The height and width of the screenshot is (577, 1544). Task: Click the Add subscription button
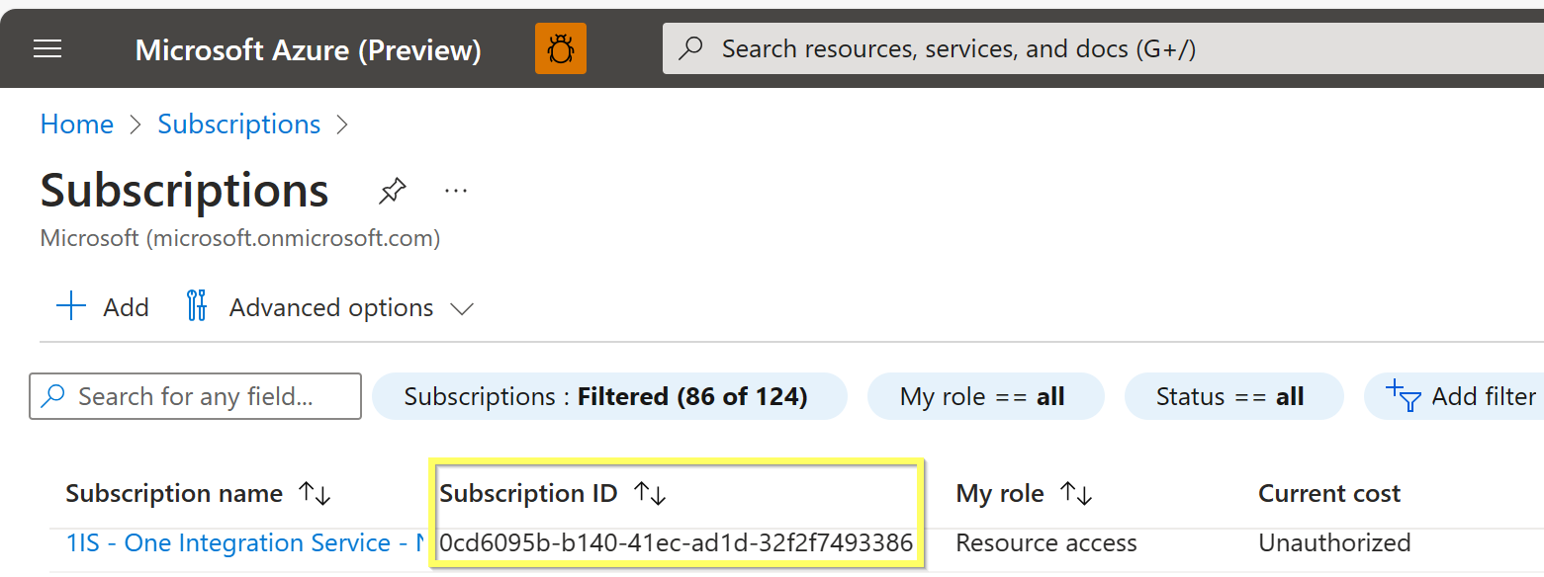coord(103,307)
